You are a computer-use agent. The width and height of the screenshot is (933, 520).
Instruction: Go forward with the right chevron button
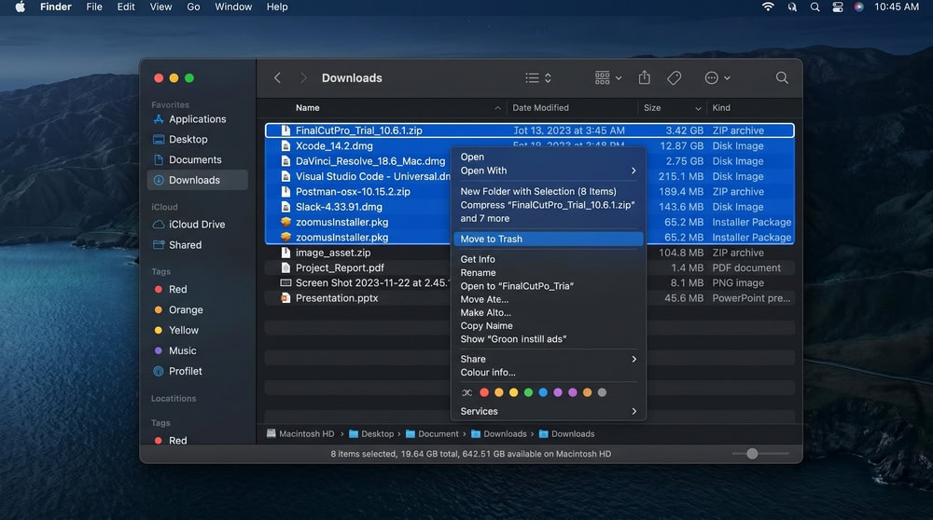coord(303,78)
